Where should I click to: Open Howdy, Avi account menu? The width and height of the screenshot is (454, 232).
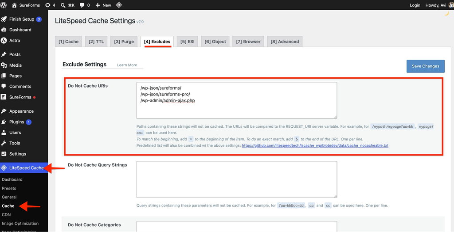point(439,5)
